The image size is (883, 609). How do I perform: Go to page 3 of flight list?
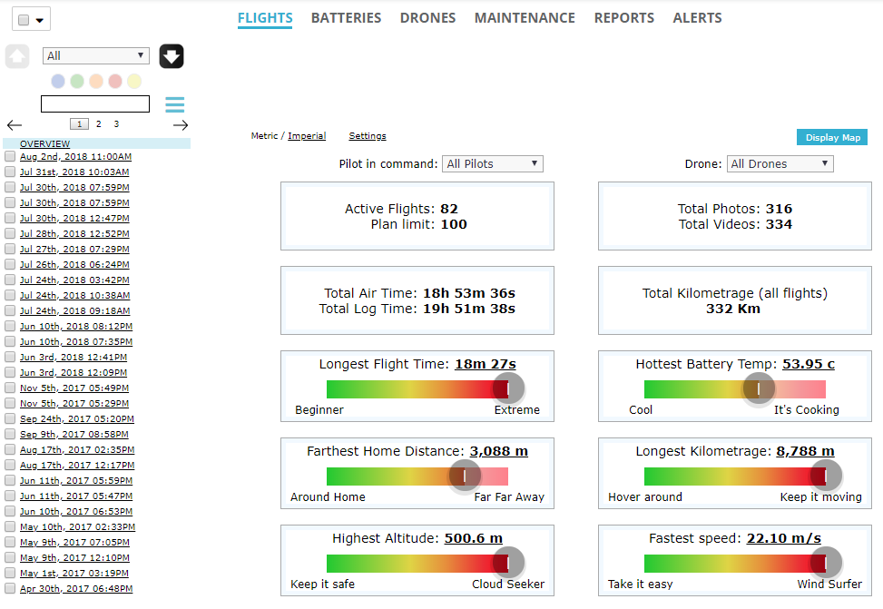(x=116, y=124)
